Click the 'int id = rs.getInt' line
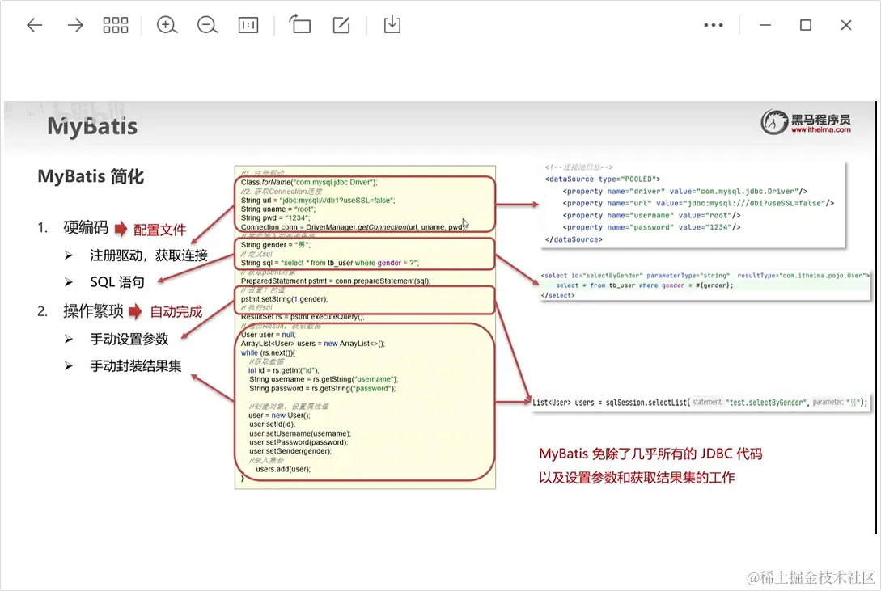Viewport: 881px width, 591px height. coord(284,370)
